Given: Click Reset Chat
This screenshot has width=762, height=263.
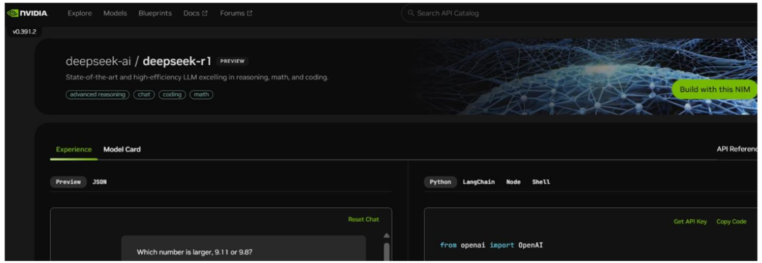Looking at the screenshot, I should coord(363,219).
